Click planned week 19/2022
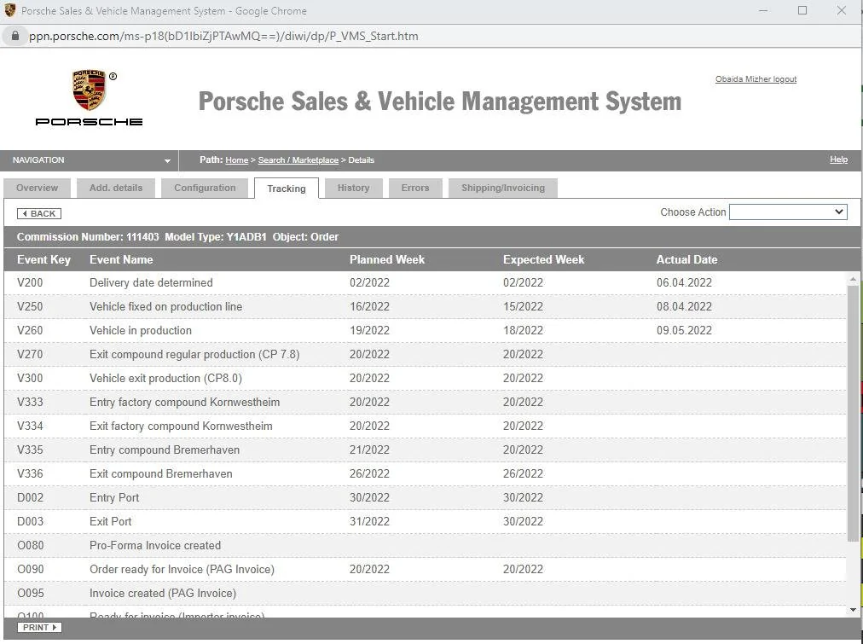This screenshot has width=863, height=644. pos(369,331)
